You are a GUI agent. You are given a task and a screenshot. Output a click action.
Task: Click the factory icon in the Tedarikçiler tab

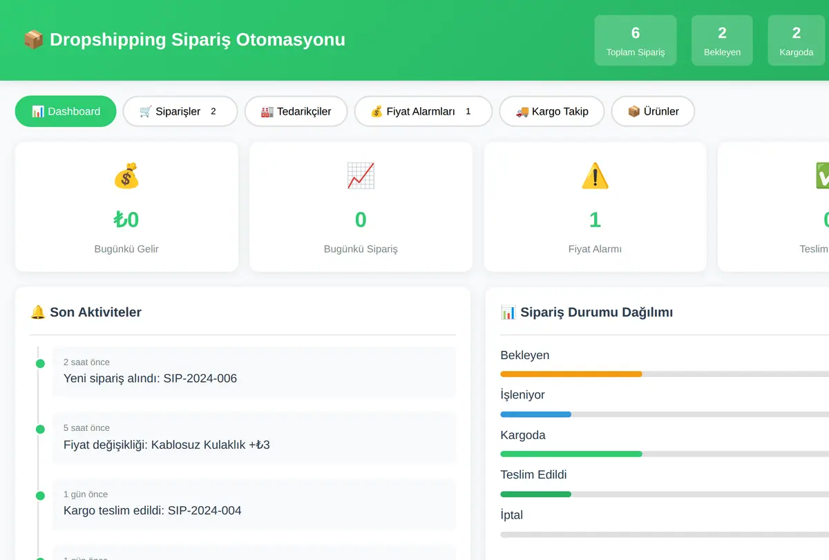[267, 111]
